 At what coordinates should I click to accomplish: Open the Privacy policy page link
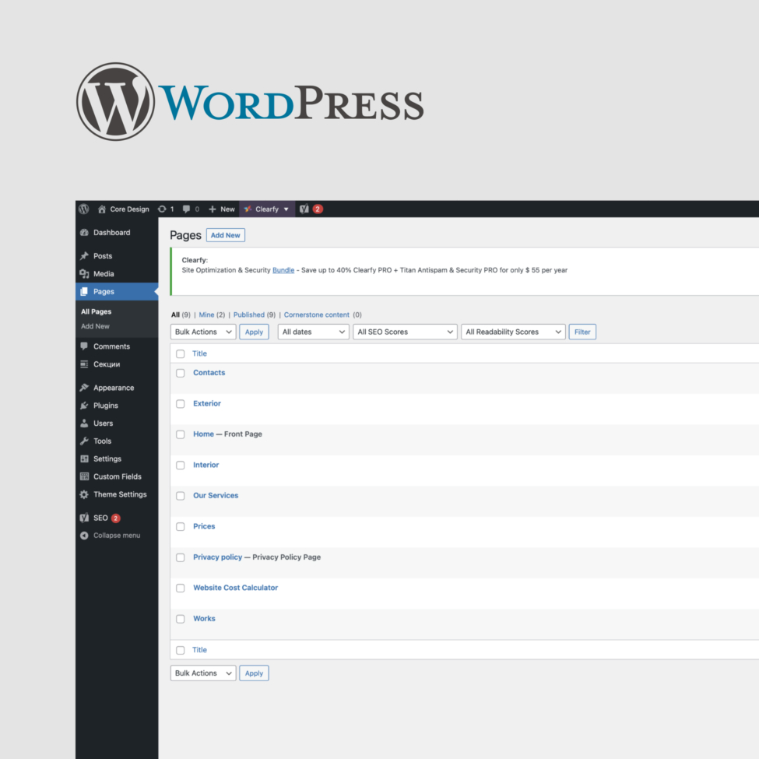[x=217, y=557]
